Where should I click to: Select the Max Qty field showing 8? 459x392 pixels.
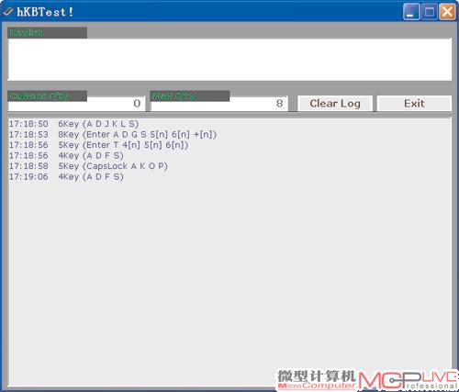pos(219,104)
